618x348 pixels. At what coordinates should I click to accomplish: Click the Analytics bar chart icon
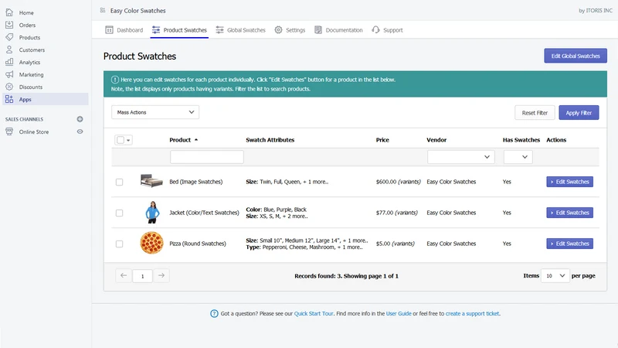9,62
